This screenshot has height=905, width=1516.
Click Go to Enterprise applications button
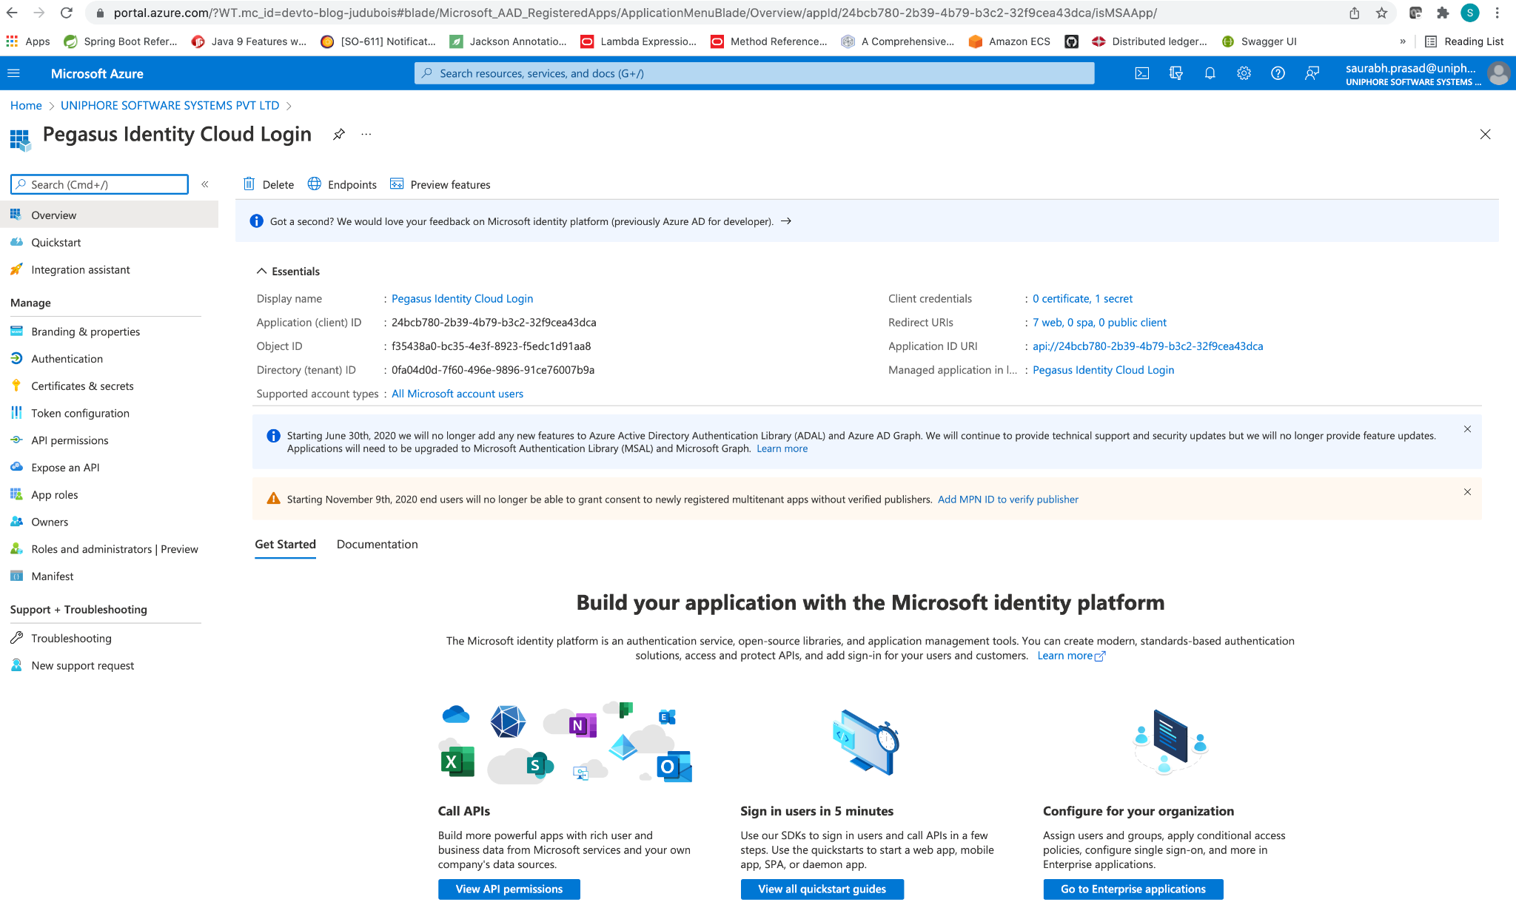point(1133,889)
